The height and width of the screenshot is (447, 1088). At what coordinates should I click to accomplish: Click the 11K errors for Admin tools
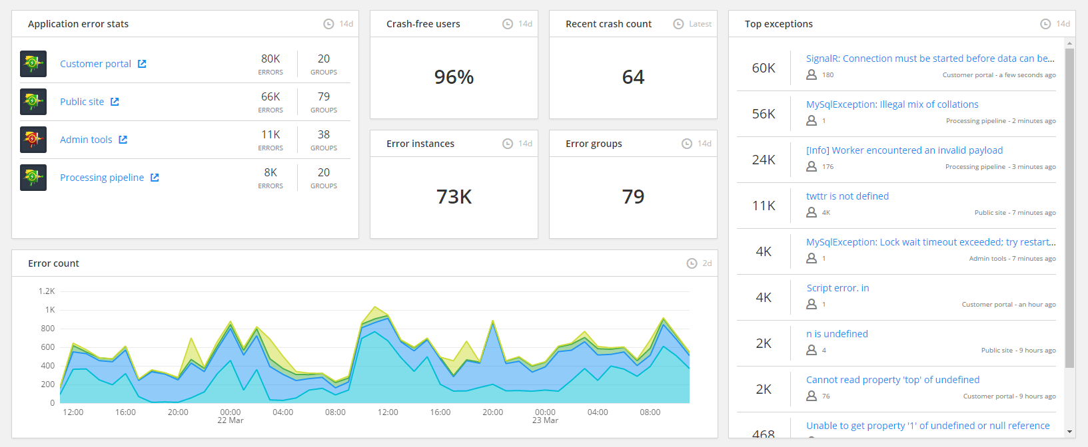click(271, 135)
